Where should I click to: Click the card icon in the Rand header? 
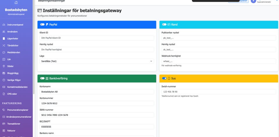pos(169,24)
